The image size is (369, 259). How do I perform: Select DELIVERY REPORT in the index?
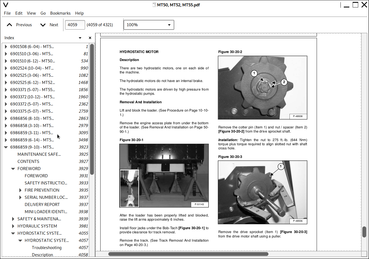click(x=42, y=205)
